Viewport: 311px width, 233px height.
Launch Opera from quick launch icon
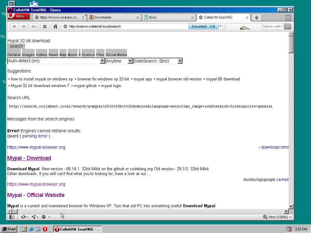pyautogui.click(x=45, y=229)
